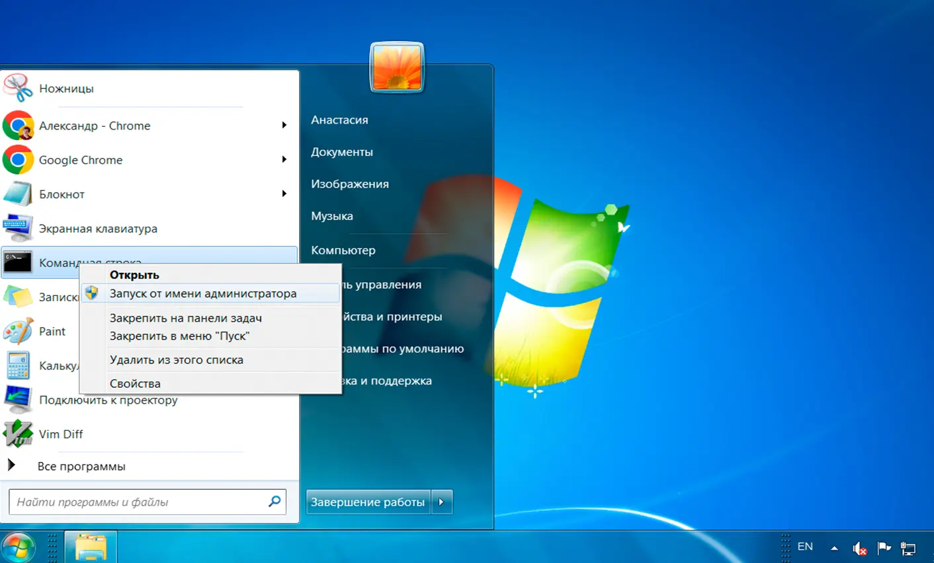The height and width of the screenshot is (563, 934).
Task: Click the Подключить к проектору label
Action: tap(108, 400)
